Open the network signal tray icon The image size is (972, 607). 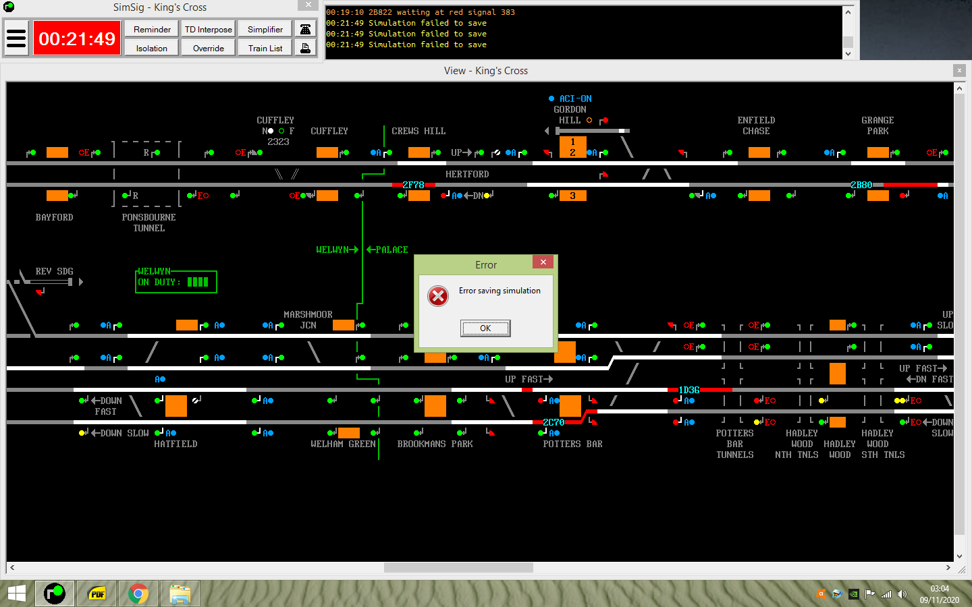(886, 594)
